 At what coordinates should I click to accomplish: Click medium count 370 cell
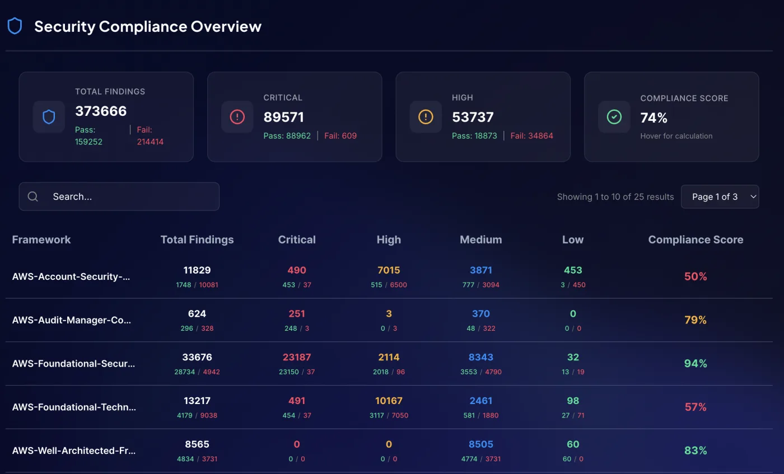coord(480,314)
